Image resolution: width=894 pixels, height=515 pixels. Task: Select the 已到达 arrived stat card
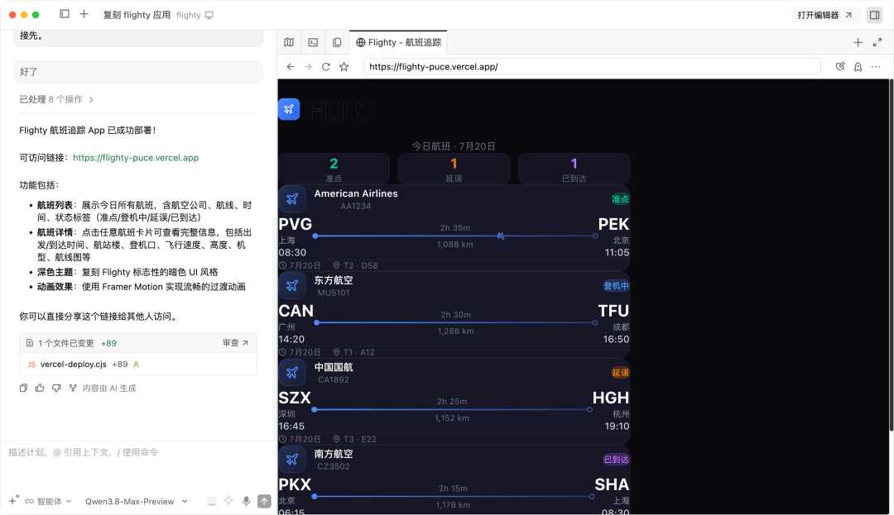coord(574,169)
